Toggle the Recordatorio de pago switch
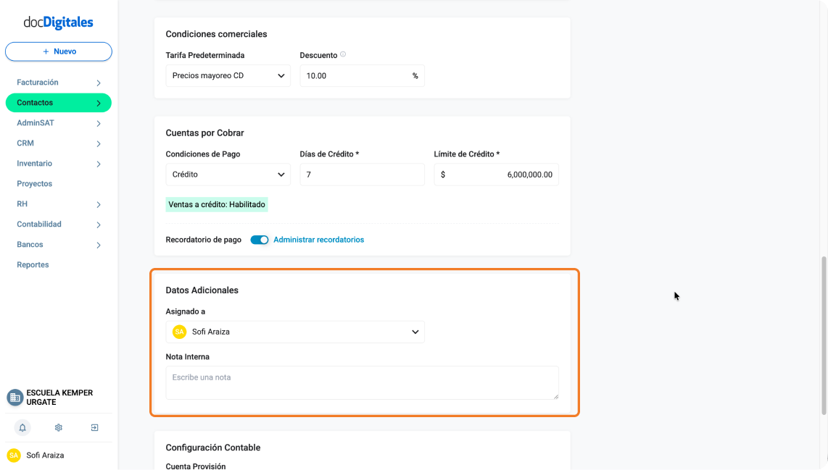 260,240
